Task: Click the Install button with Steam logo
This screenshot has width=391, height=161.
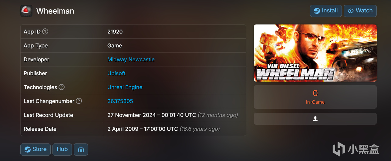Action: [326, 11]
